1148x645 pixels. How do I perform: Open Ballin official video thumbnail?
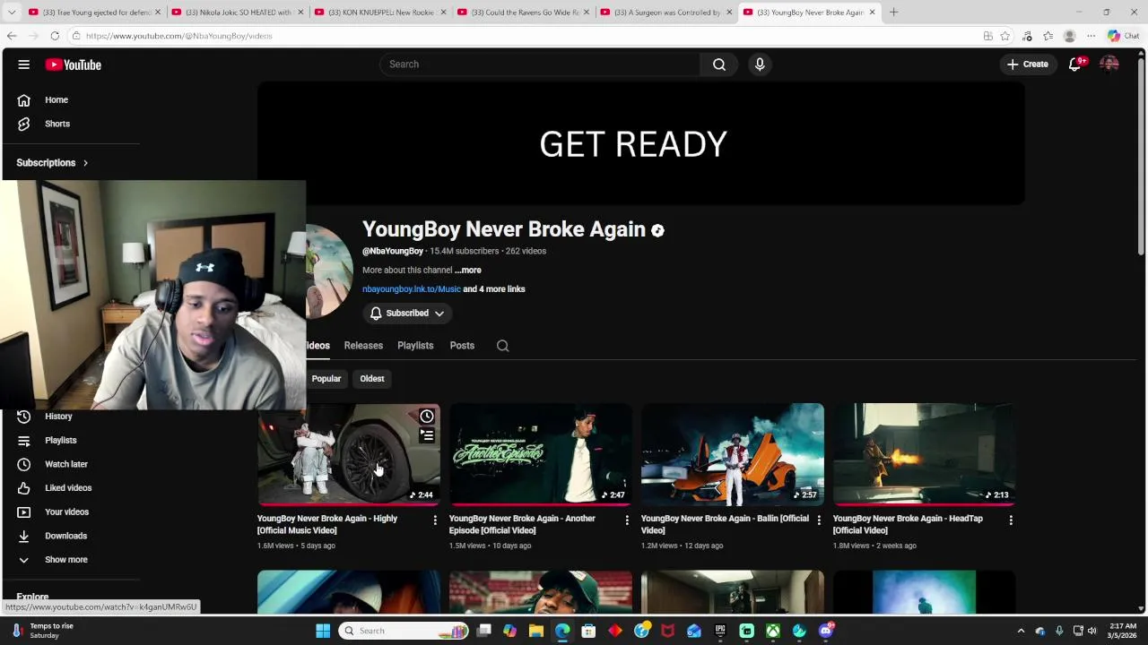[733, 454]
